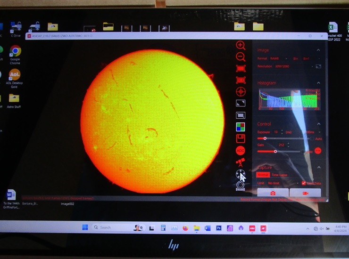Open Firefox from the taskbar

click(185, 228)
